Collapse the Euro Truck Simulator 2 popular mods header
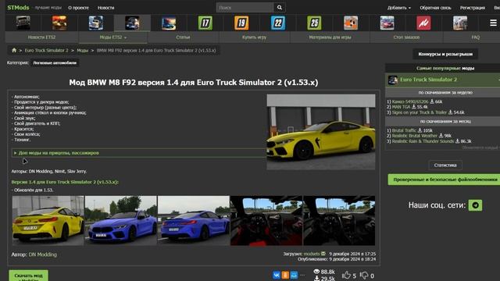The width and height of the screenshot is (500, 281). [443, 80]
